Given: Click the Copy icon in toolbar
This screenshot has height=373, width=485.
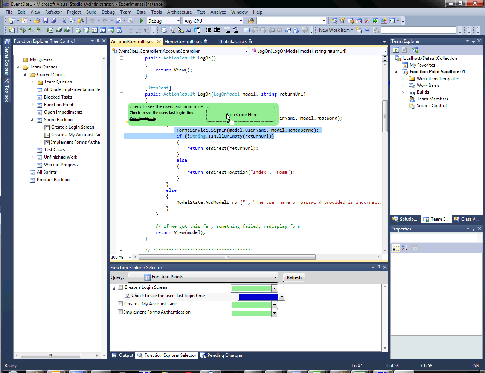Looking at the screenshot, I should 72,21.
